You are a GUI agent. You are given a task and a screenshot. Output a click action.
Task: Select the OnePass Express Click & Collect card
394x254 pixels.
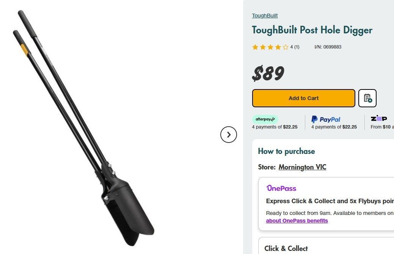(x=326, y=204)
